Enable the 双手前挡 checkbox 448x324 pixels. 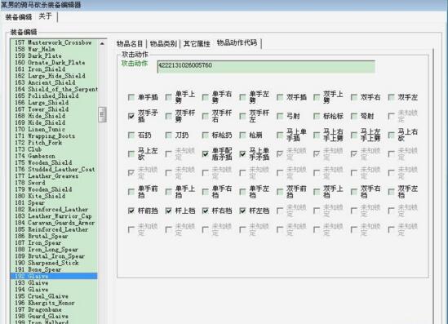point(280,192)
